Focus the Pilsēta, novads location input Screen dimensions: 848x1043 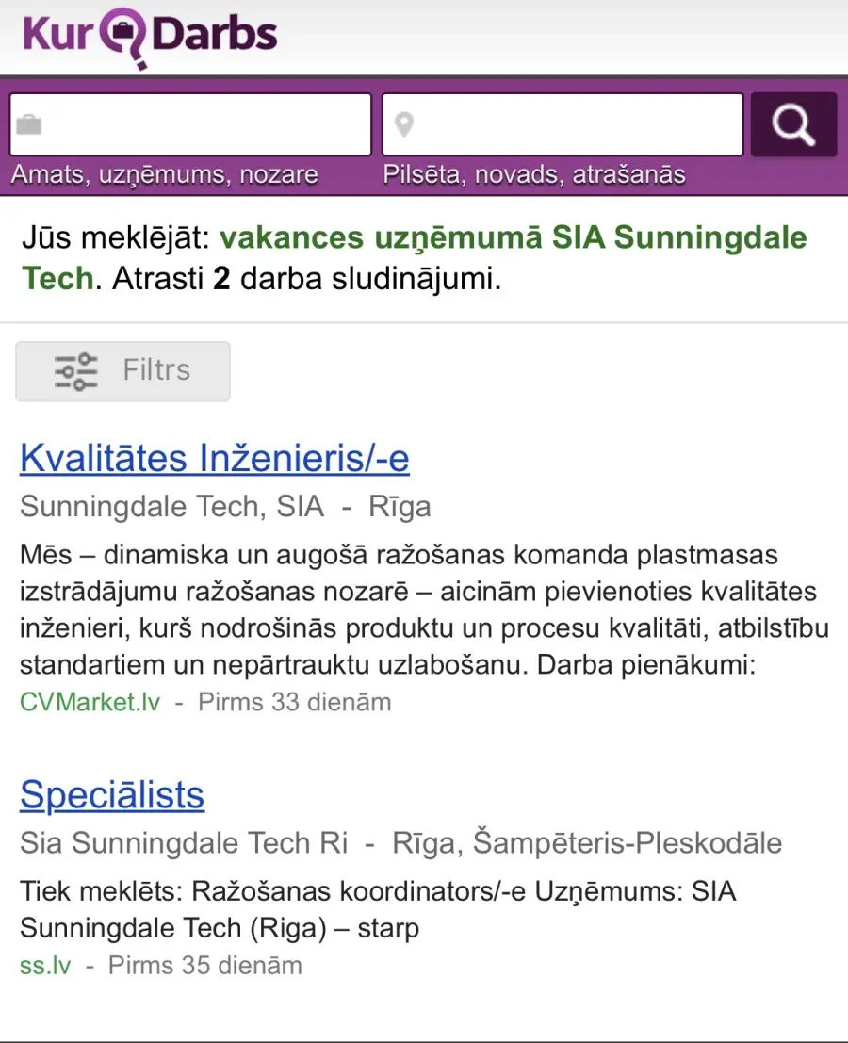(x=563, y=124)
